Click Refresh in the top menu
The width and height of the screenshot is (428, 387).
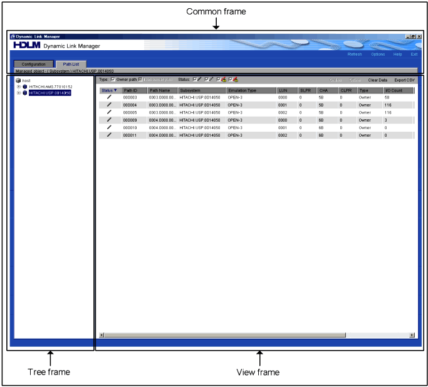click(355, 54)
